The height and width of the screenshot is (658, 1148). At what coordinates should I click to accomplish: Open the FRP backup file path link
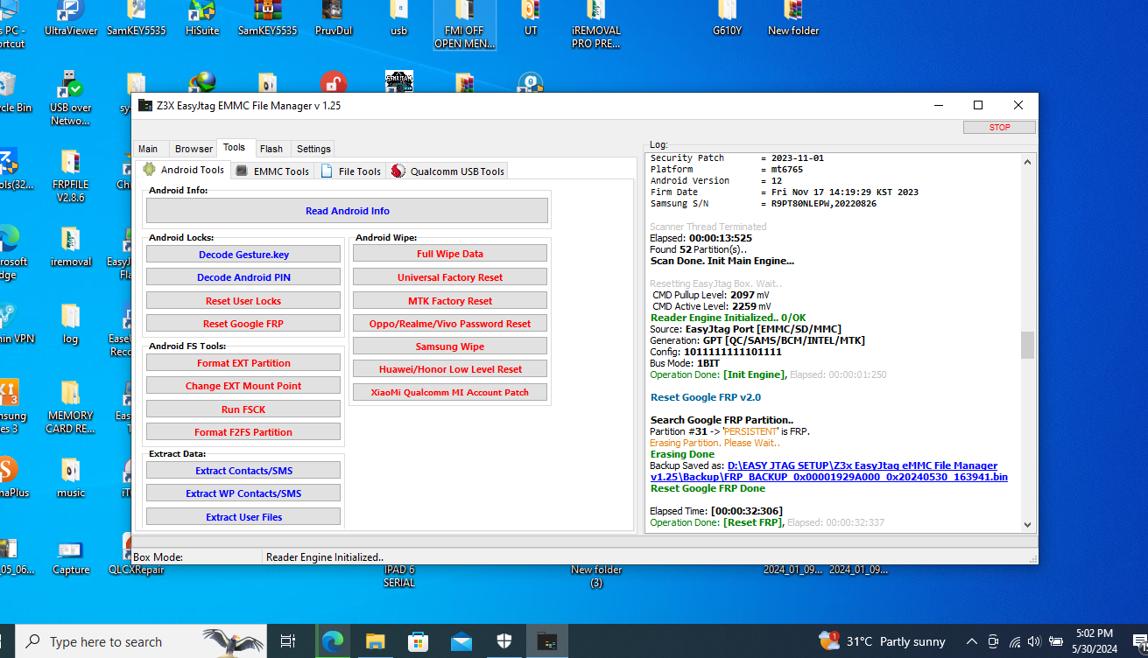pos(828,472)
